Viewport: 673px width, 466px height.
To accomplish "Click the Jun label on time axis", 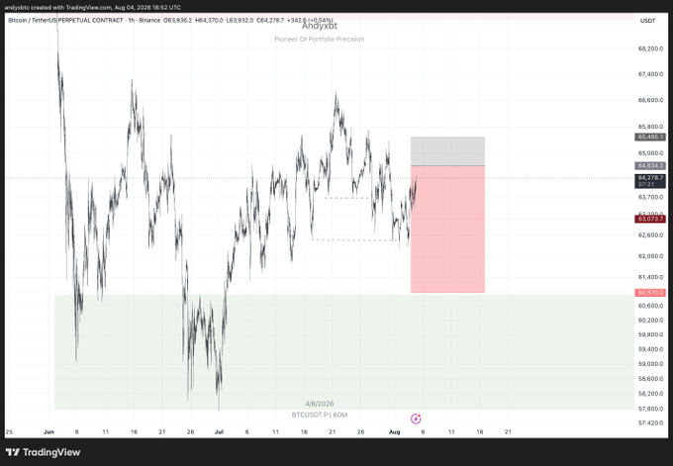I will tap(48, 432).
